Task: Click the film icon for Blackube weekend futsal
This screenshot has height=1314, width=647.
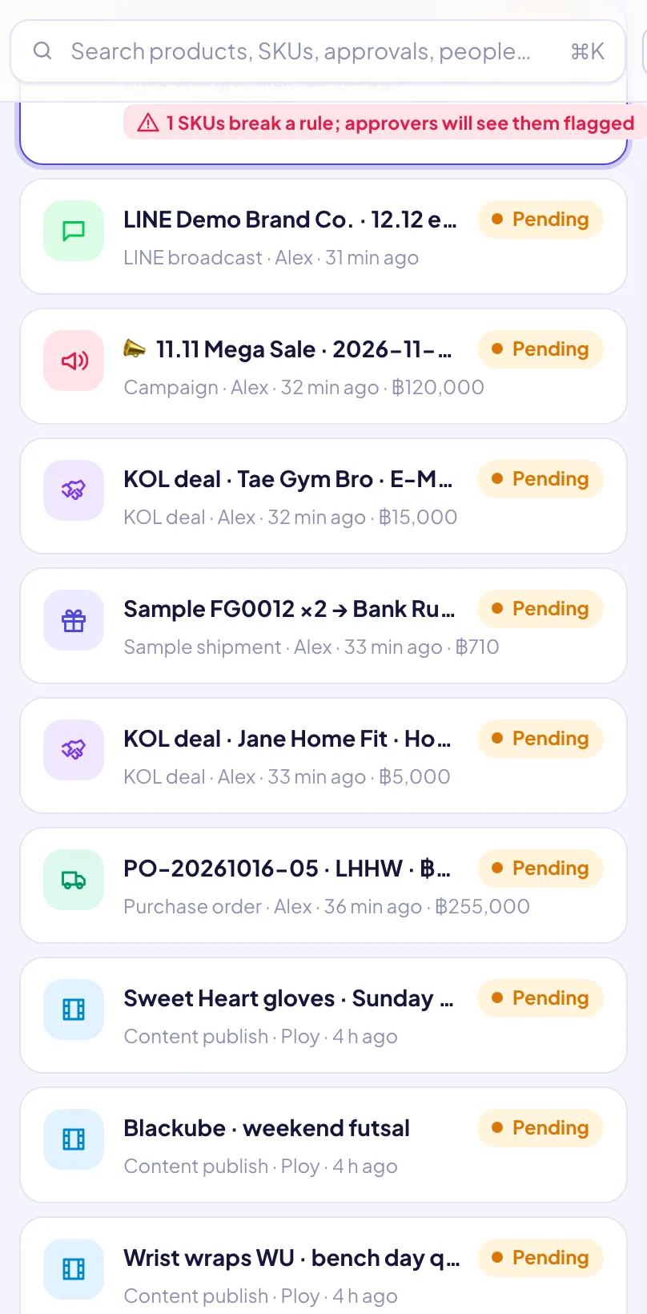Action: (74, 1140)
